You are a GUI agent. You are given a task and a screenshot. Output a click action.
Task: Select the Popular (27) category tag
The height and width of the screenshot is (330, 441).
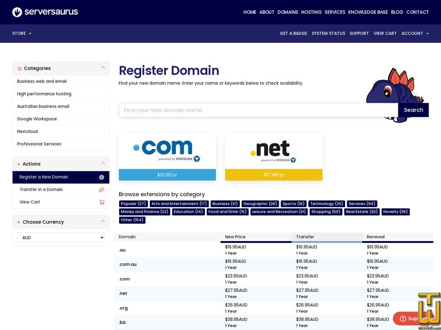pyautogui.click(x=134, y=203)
